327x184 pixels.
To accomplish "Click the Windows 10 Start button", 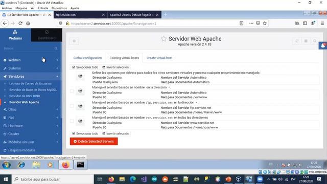I will click(6, 179).
